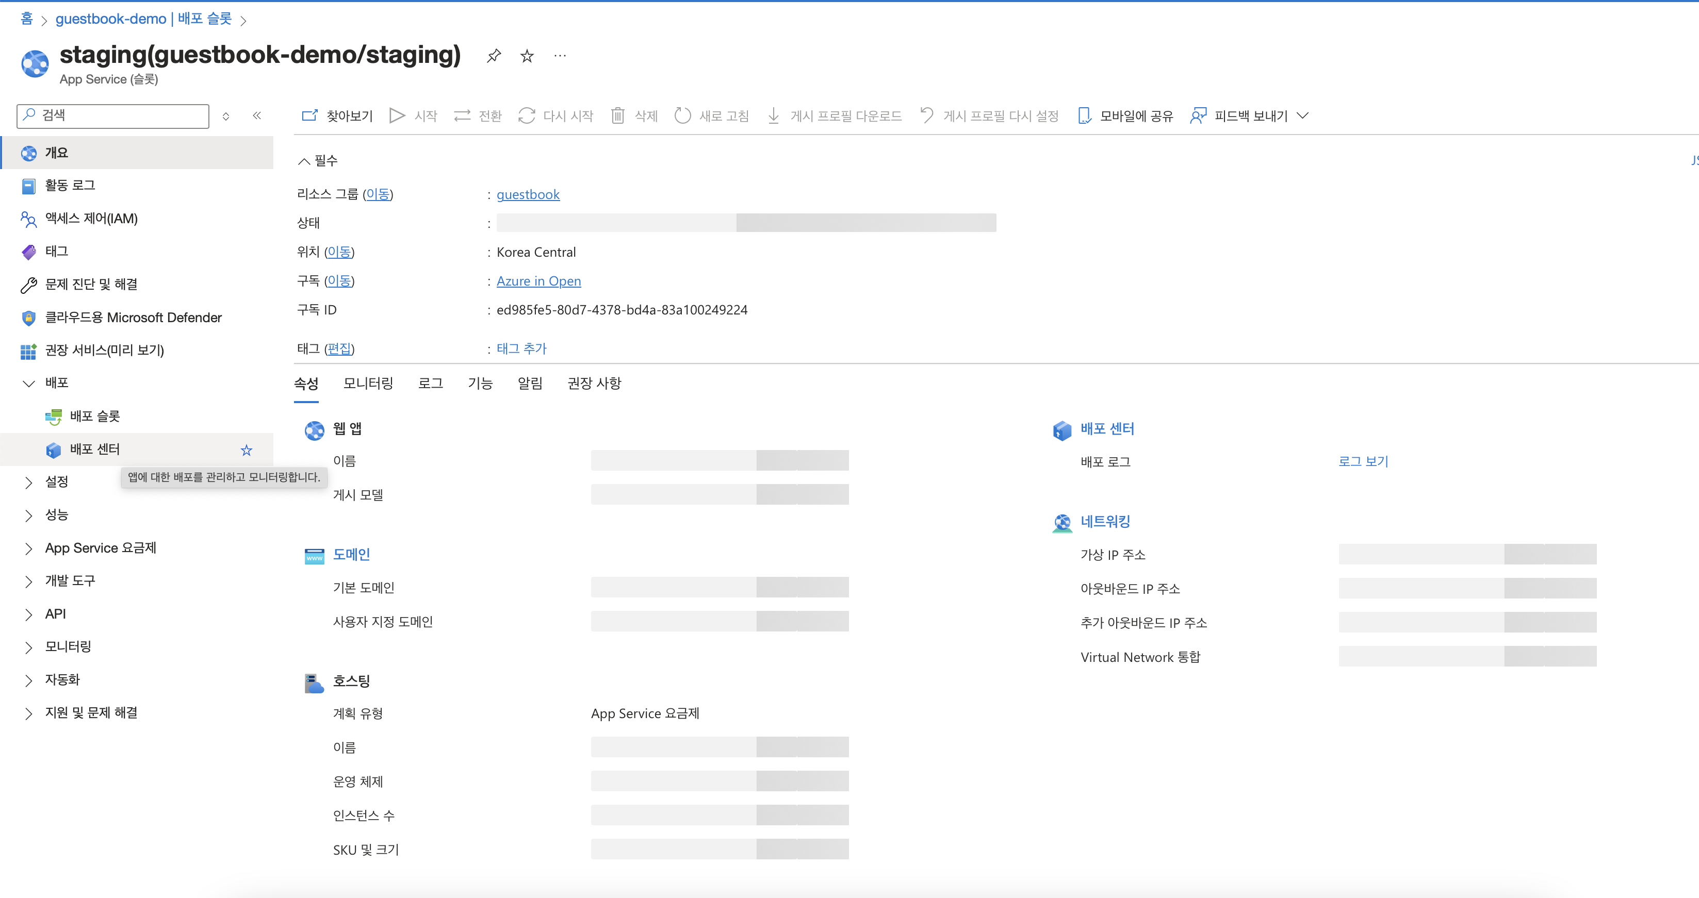Pin the staging slot to dashboard
The width and height of the screenshot is (1699, 898).
pos(493,56)
